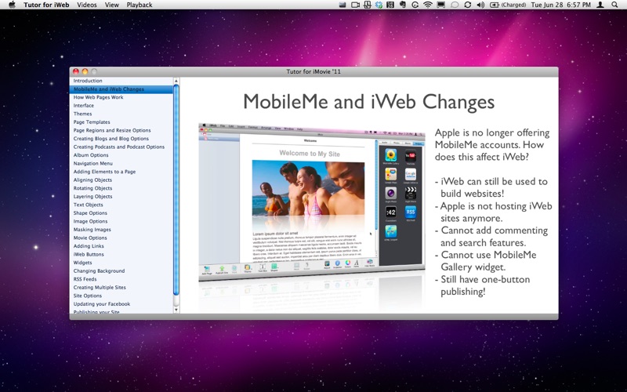627x392 pixels.
Task: Minimize the tutor window with yellow button
Action: pyautogui.click(x=85, y=71)
